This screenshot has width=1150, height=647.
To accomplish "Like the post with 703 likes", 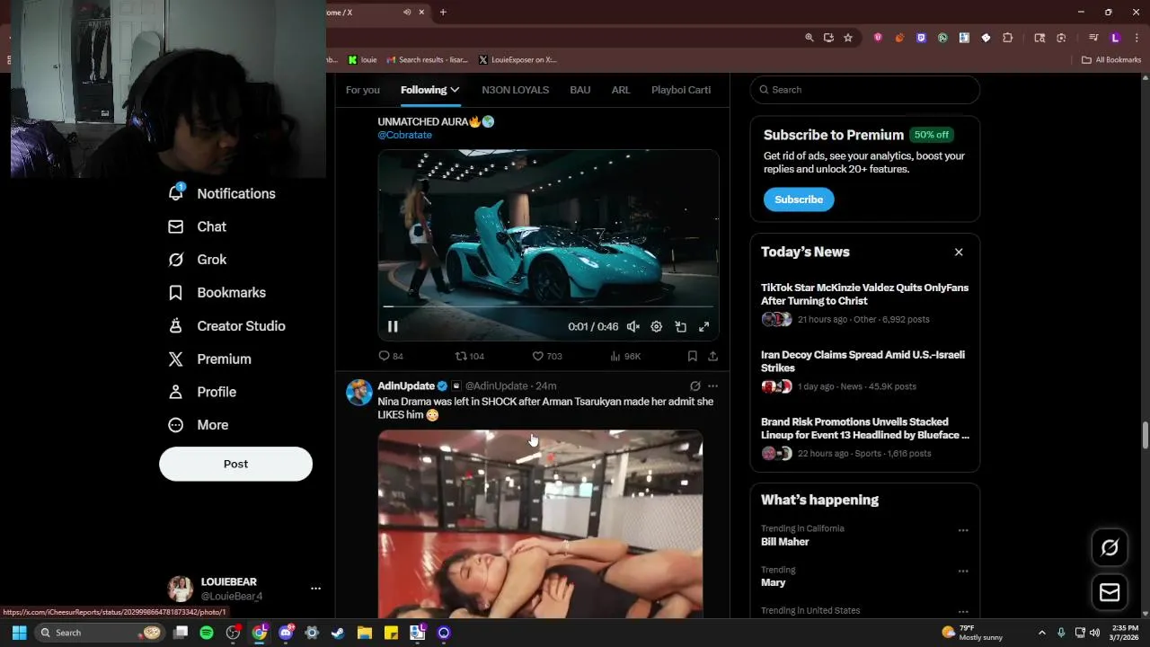I will pyautogui.click(x=546, y=356).
